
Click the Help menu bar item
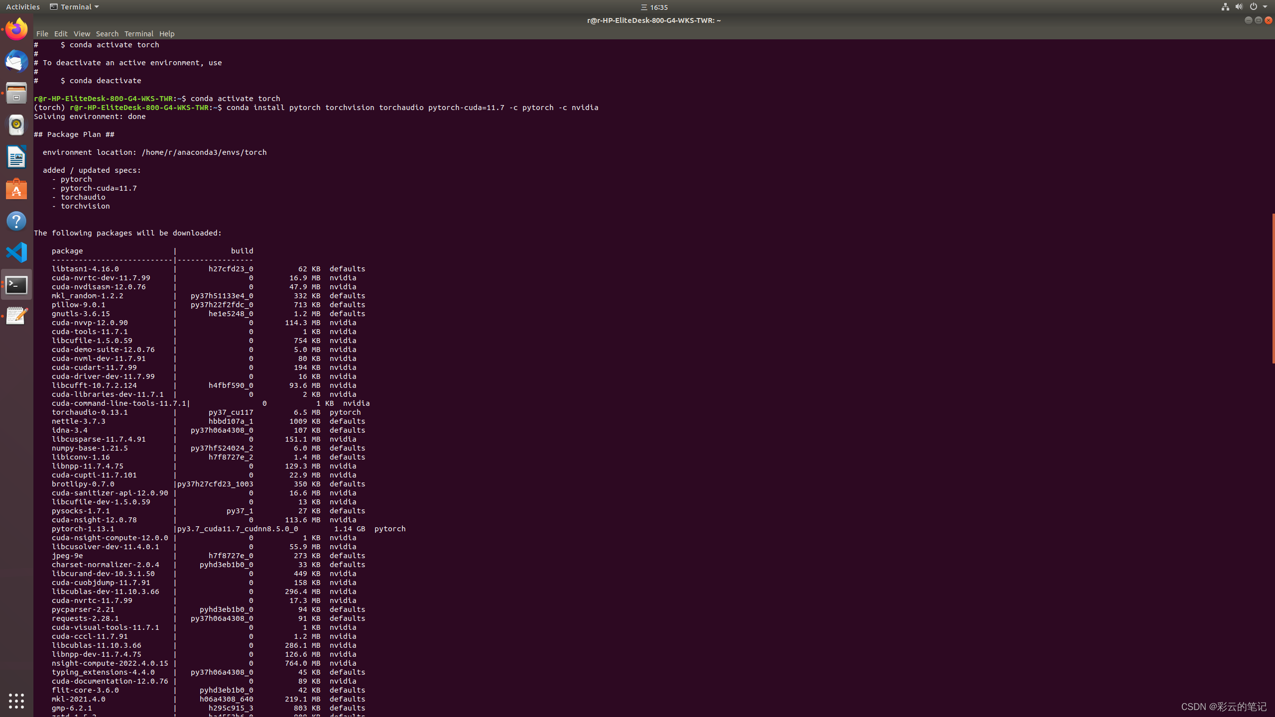(166, 33)
